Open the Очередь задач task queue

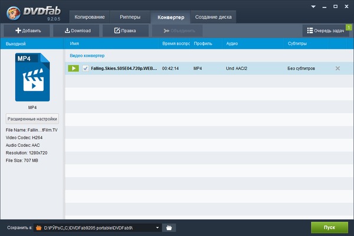(x=326, y=30)
